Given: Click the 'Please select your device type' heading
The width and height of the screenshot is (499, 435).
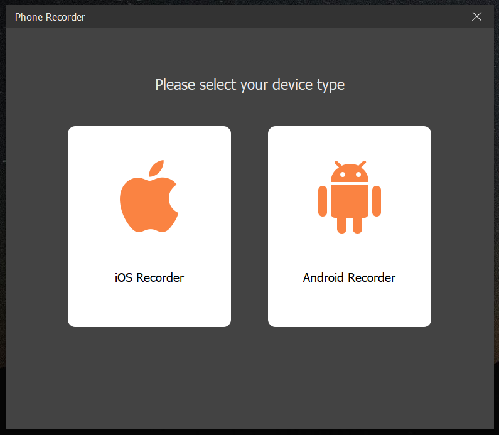Looking at the screenshot, I should (x=250, y=85).
